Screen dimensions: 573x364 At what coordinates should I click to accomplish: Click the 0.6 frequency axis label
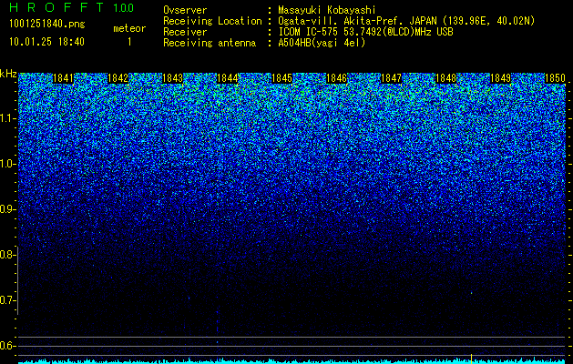tap(7, 346)
